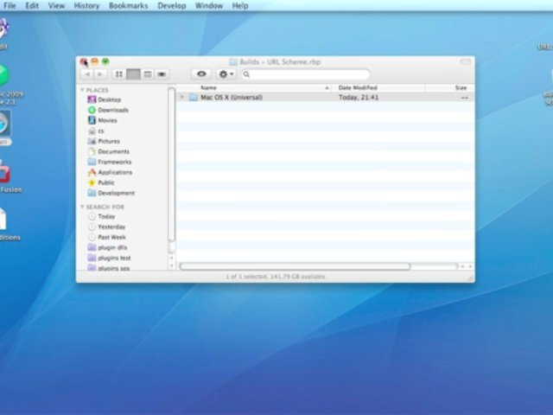Switch Finder to icon view
The image size is (553, 415).
pyautogui.click(x=119, y=74)
